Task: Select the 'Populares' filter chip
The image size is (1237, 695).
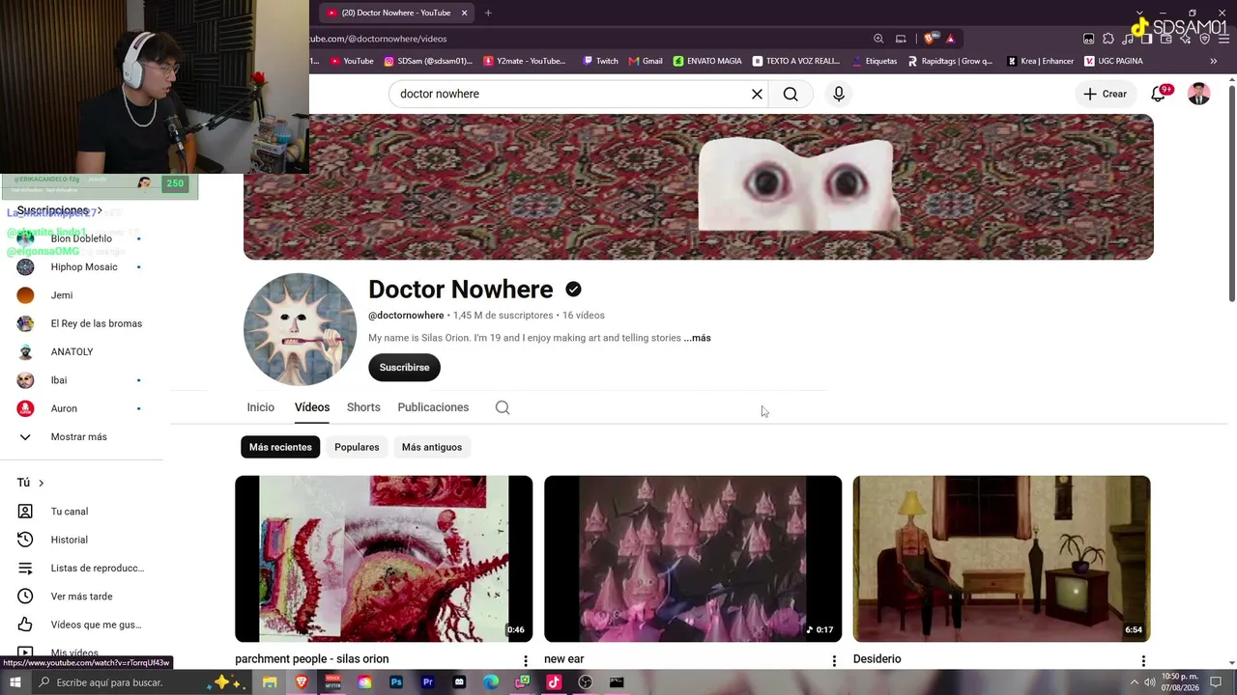Action: point(357,447)
